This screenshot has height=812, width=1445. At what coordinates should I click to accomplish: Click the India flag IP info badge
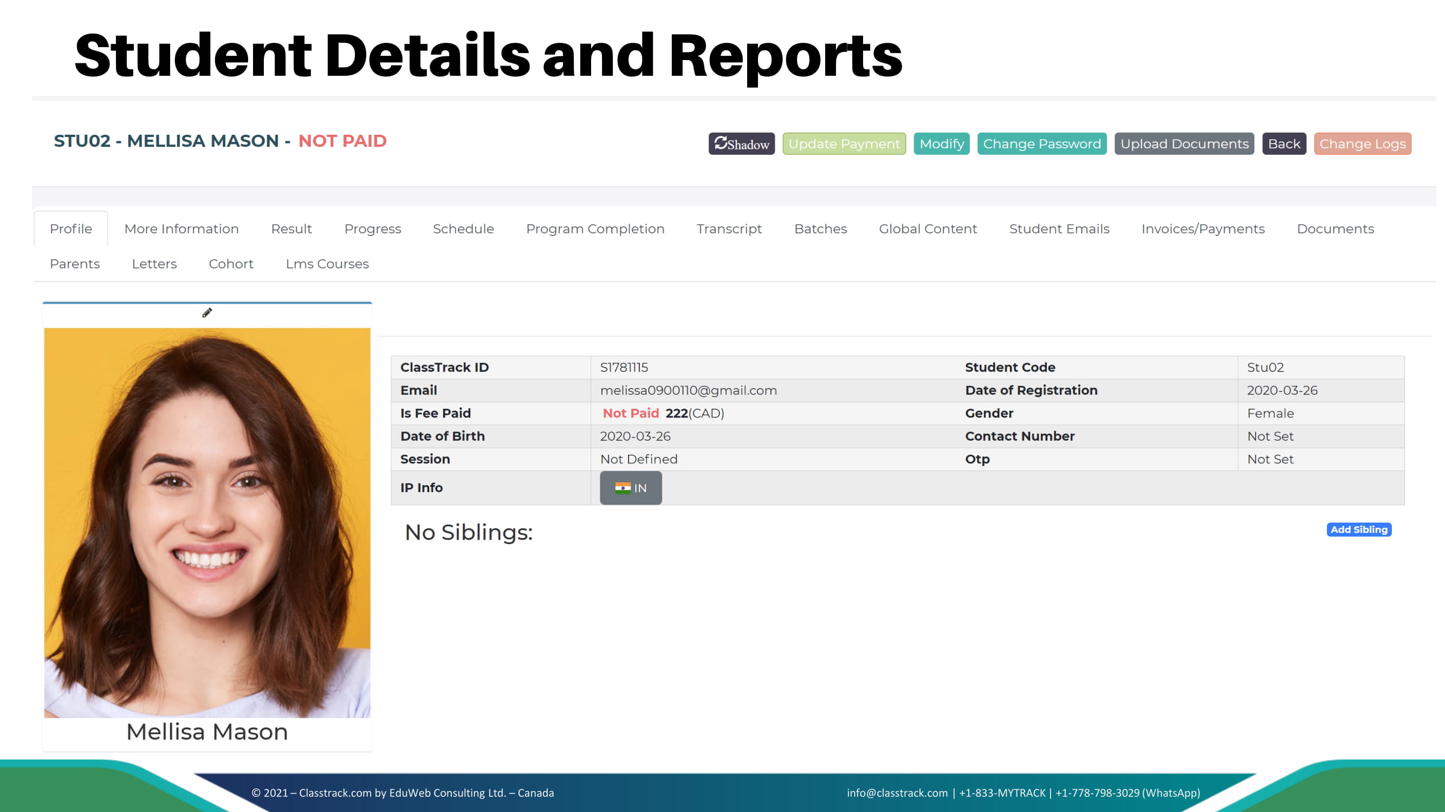pyautogui.click(x=631, y=488)
